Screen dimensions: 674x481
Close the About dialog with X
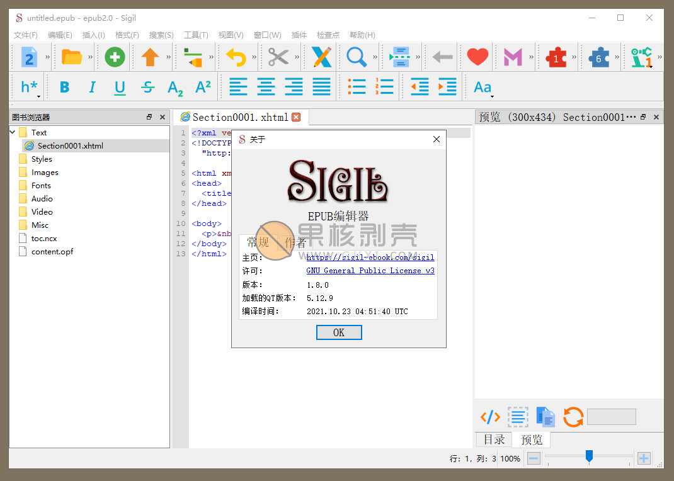[437, 139]
